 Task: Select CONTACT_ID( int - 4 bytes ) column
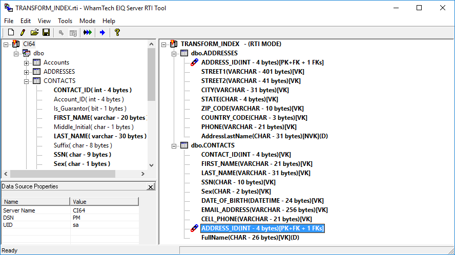tap(93, 90)
